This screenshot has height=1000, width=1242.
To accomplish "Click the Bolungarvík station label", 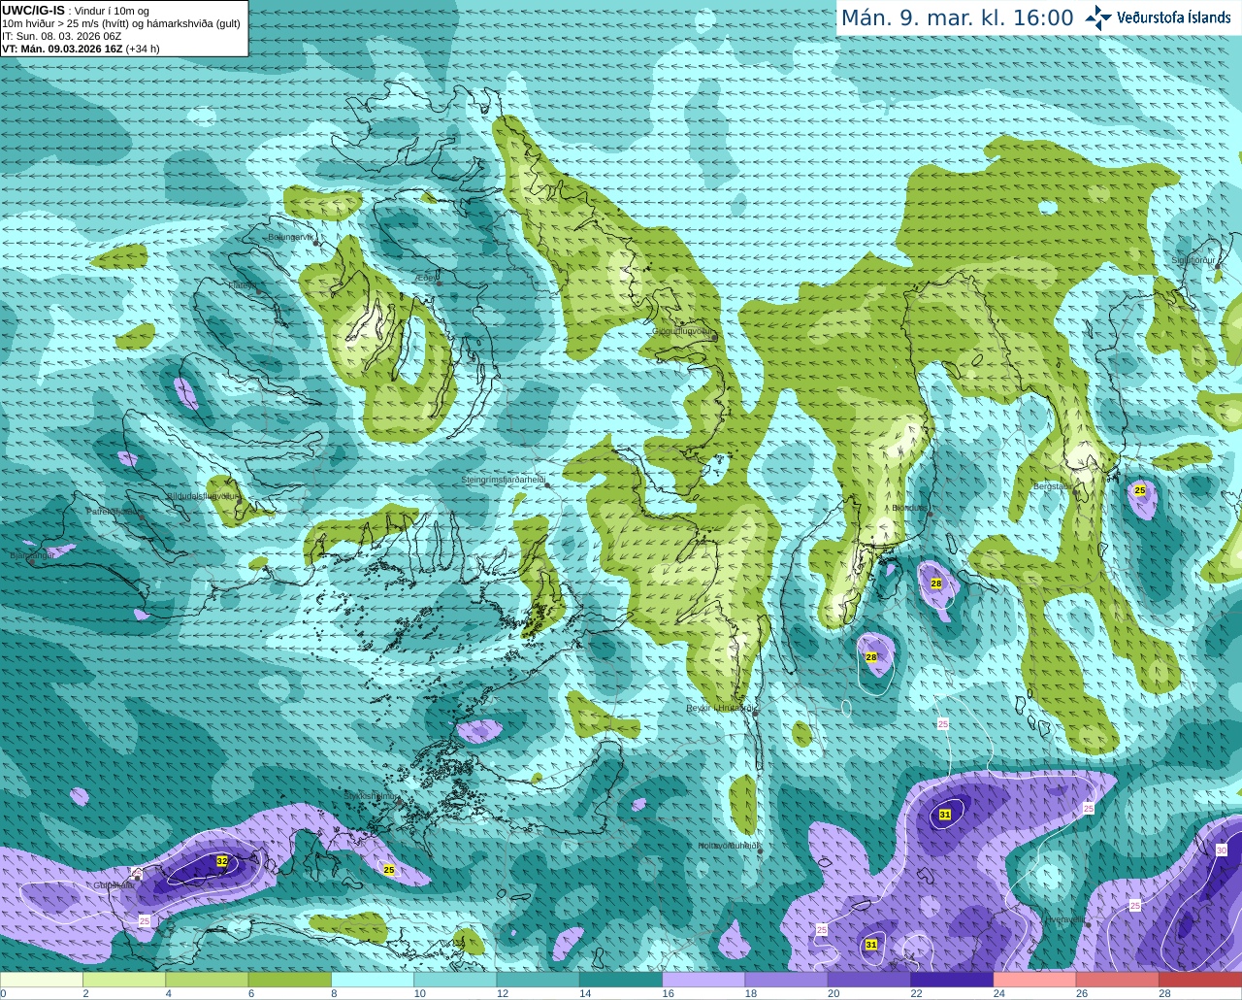I will (290, 237).
